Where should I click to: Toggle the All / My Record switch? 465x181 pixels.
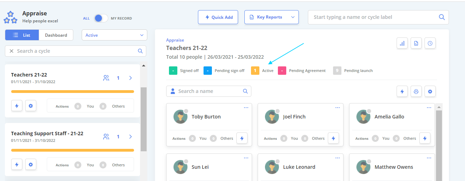click(x=101, y=18)
